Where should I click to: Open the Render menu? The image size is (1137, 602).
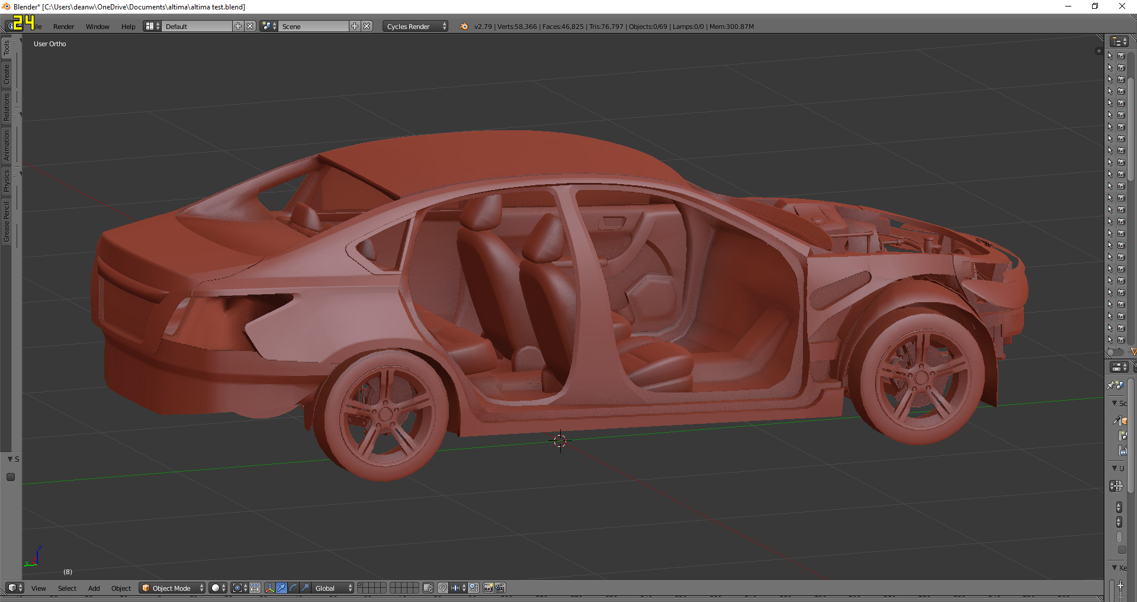63,27
